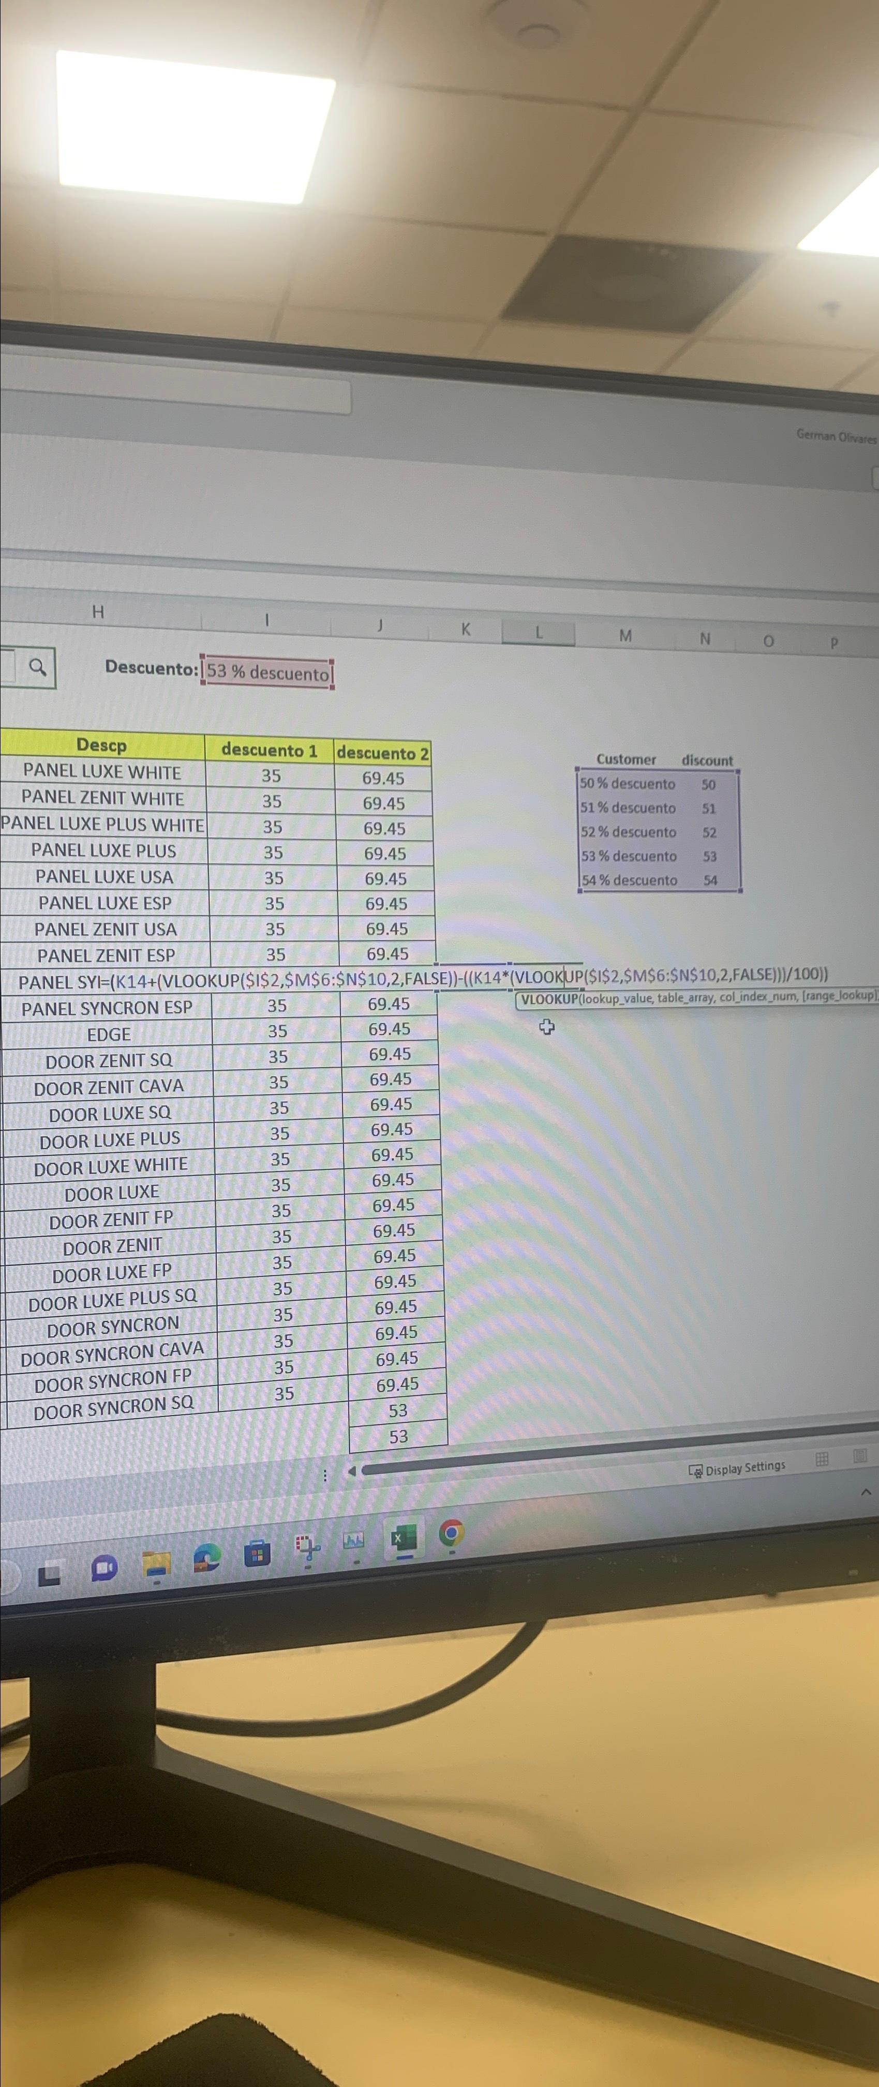The height and width of the screenshot is (2087, 879).
Task: Open the monitor graph taskbar app
Action: (354, 1540)
